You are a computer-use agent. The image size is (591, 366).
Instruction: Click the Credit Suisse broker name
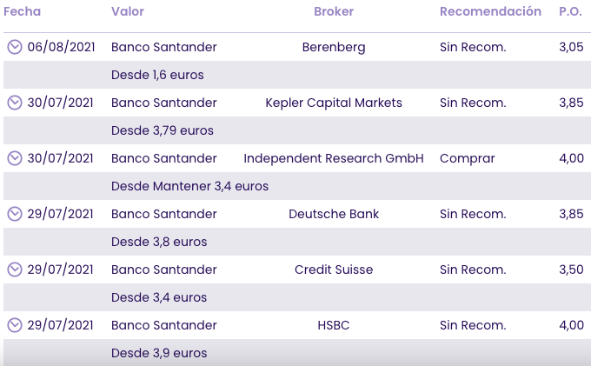pos(334,270)
